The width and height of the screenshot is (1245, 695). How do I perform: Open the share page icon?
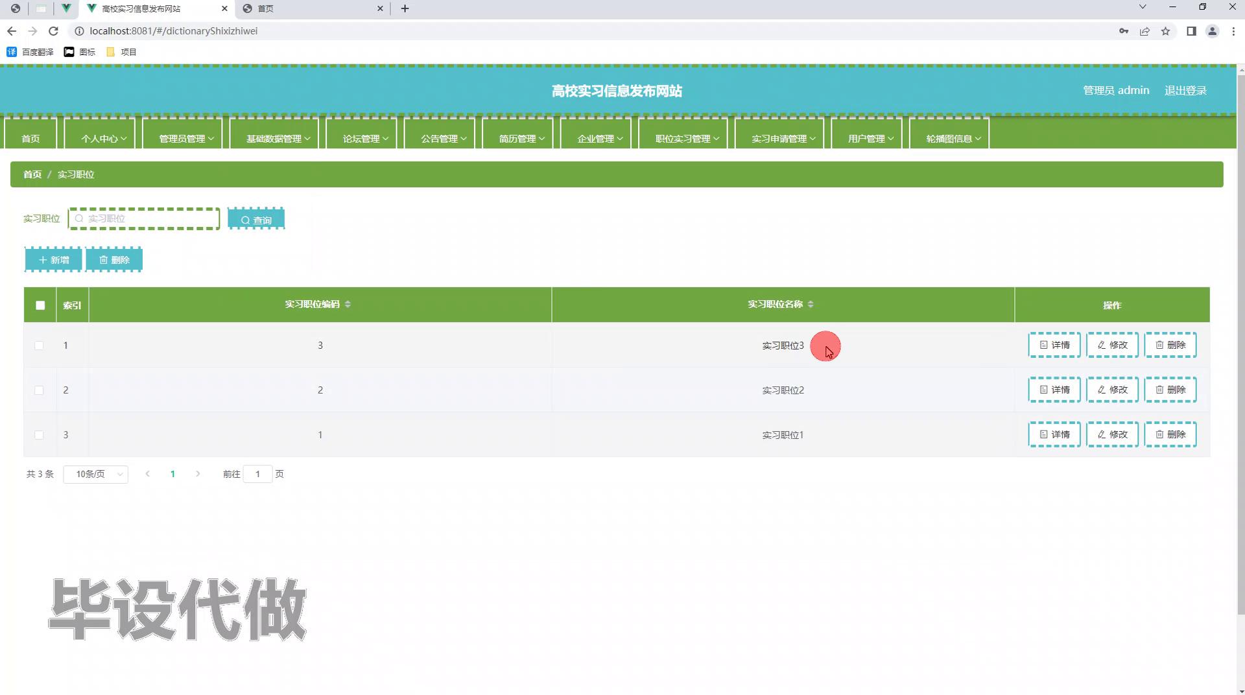click(x=1144, y=31)
